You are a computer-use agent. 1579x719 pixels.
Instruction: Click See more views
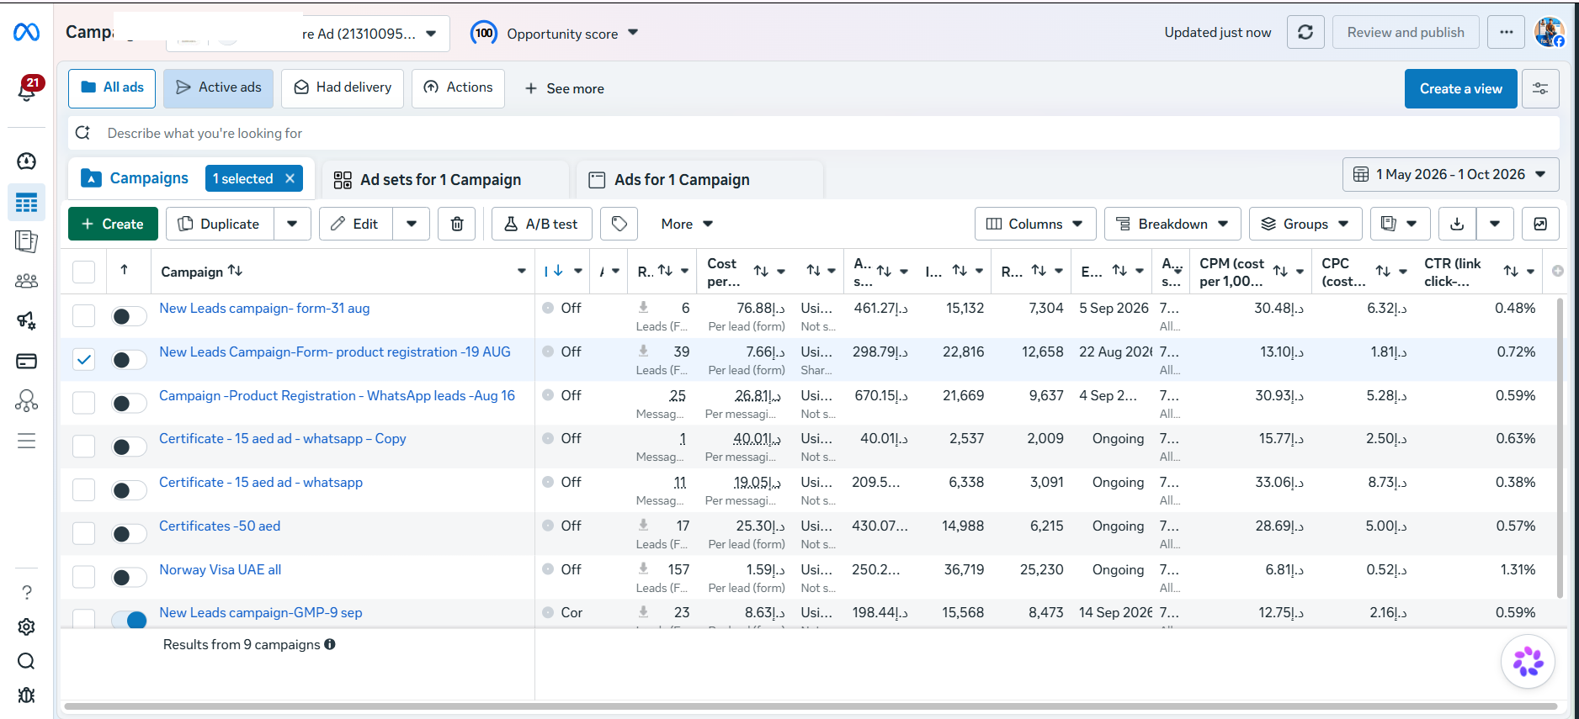564,88
